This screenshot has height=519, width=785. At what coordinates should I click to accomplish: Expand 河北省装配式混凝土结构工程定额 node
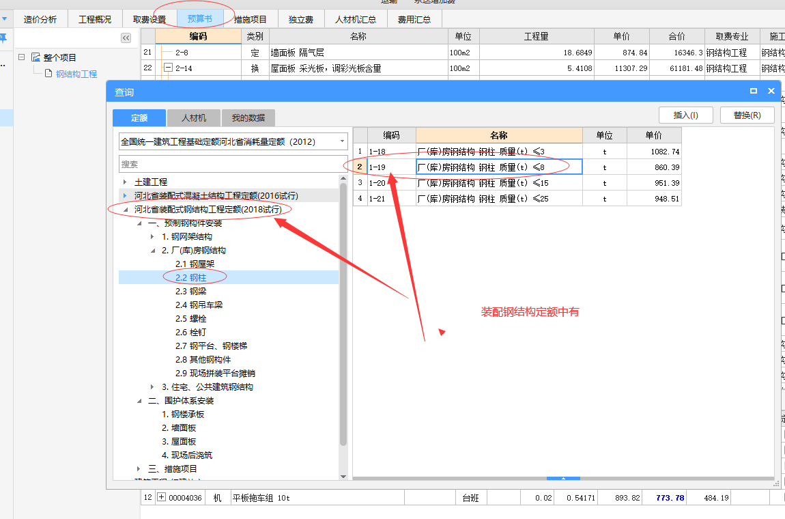pos(125,195)
